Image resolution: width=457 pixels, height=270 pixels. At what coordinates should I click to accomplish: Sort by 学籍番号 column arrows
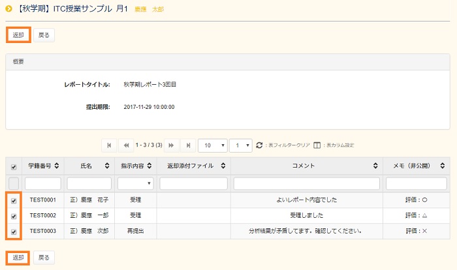tap(57, 166)
